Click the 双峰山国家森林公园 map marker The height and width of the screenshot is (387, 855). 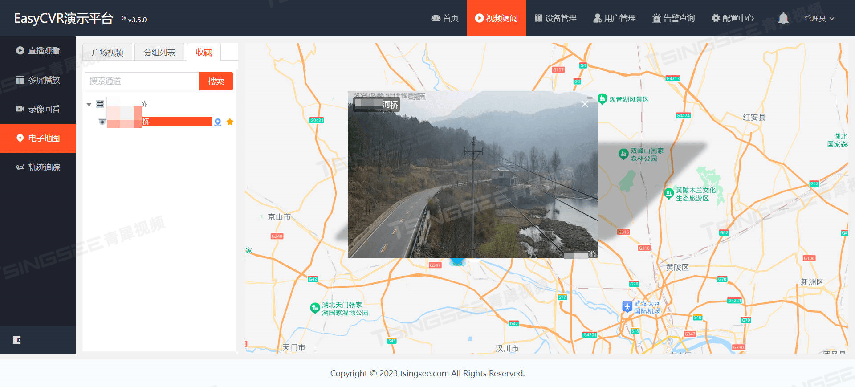tap(623, 154)
